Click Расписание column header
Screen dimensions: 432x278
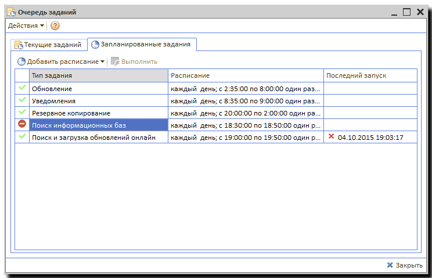coord(245,75)
